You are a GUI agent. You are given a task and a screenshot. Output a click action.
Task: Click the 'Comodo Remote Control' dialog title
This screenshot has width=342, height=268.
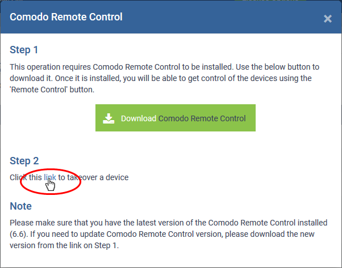(x=66, y=17)
